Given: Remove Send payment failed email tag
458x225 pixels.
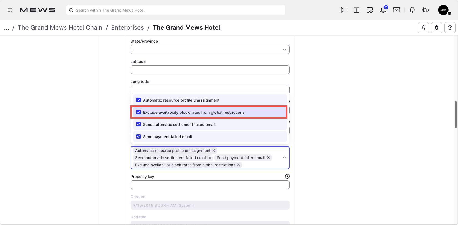Looking at the screenshot, I should (x=268, y=158).
